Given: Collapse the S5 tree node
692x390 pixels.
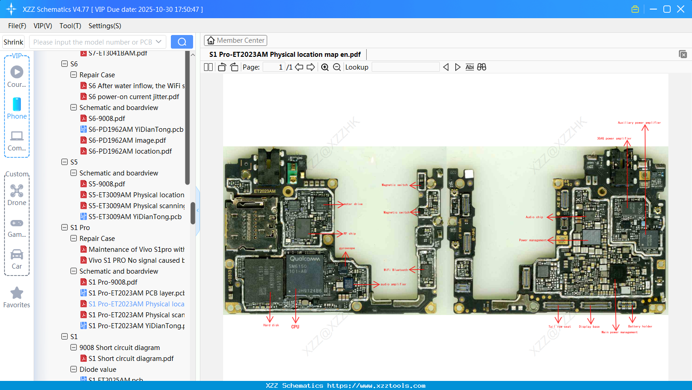Looking at the screenshot, I should (65, 162).
